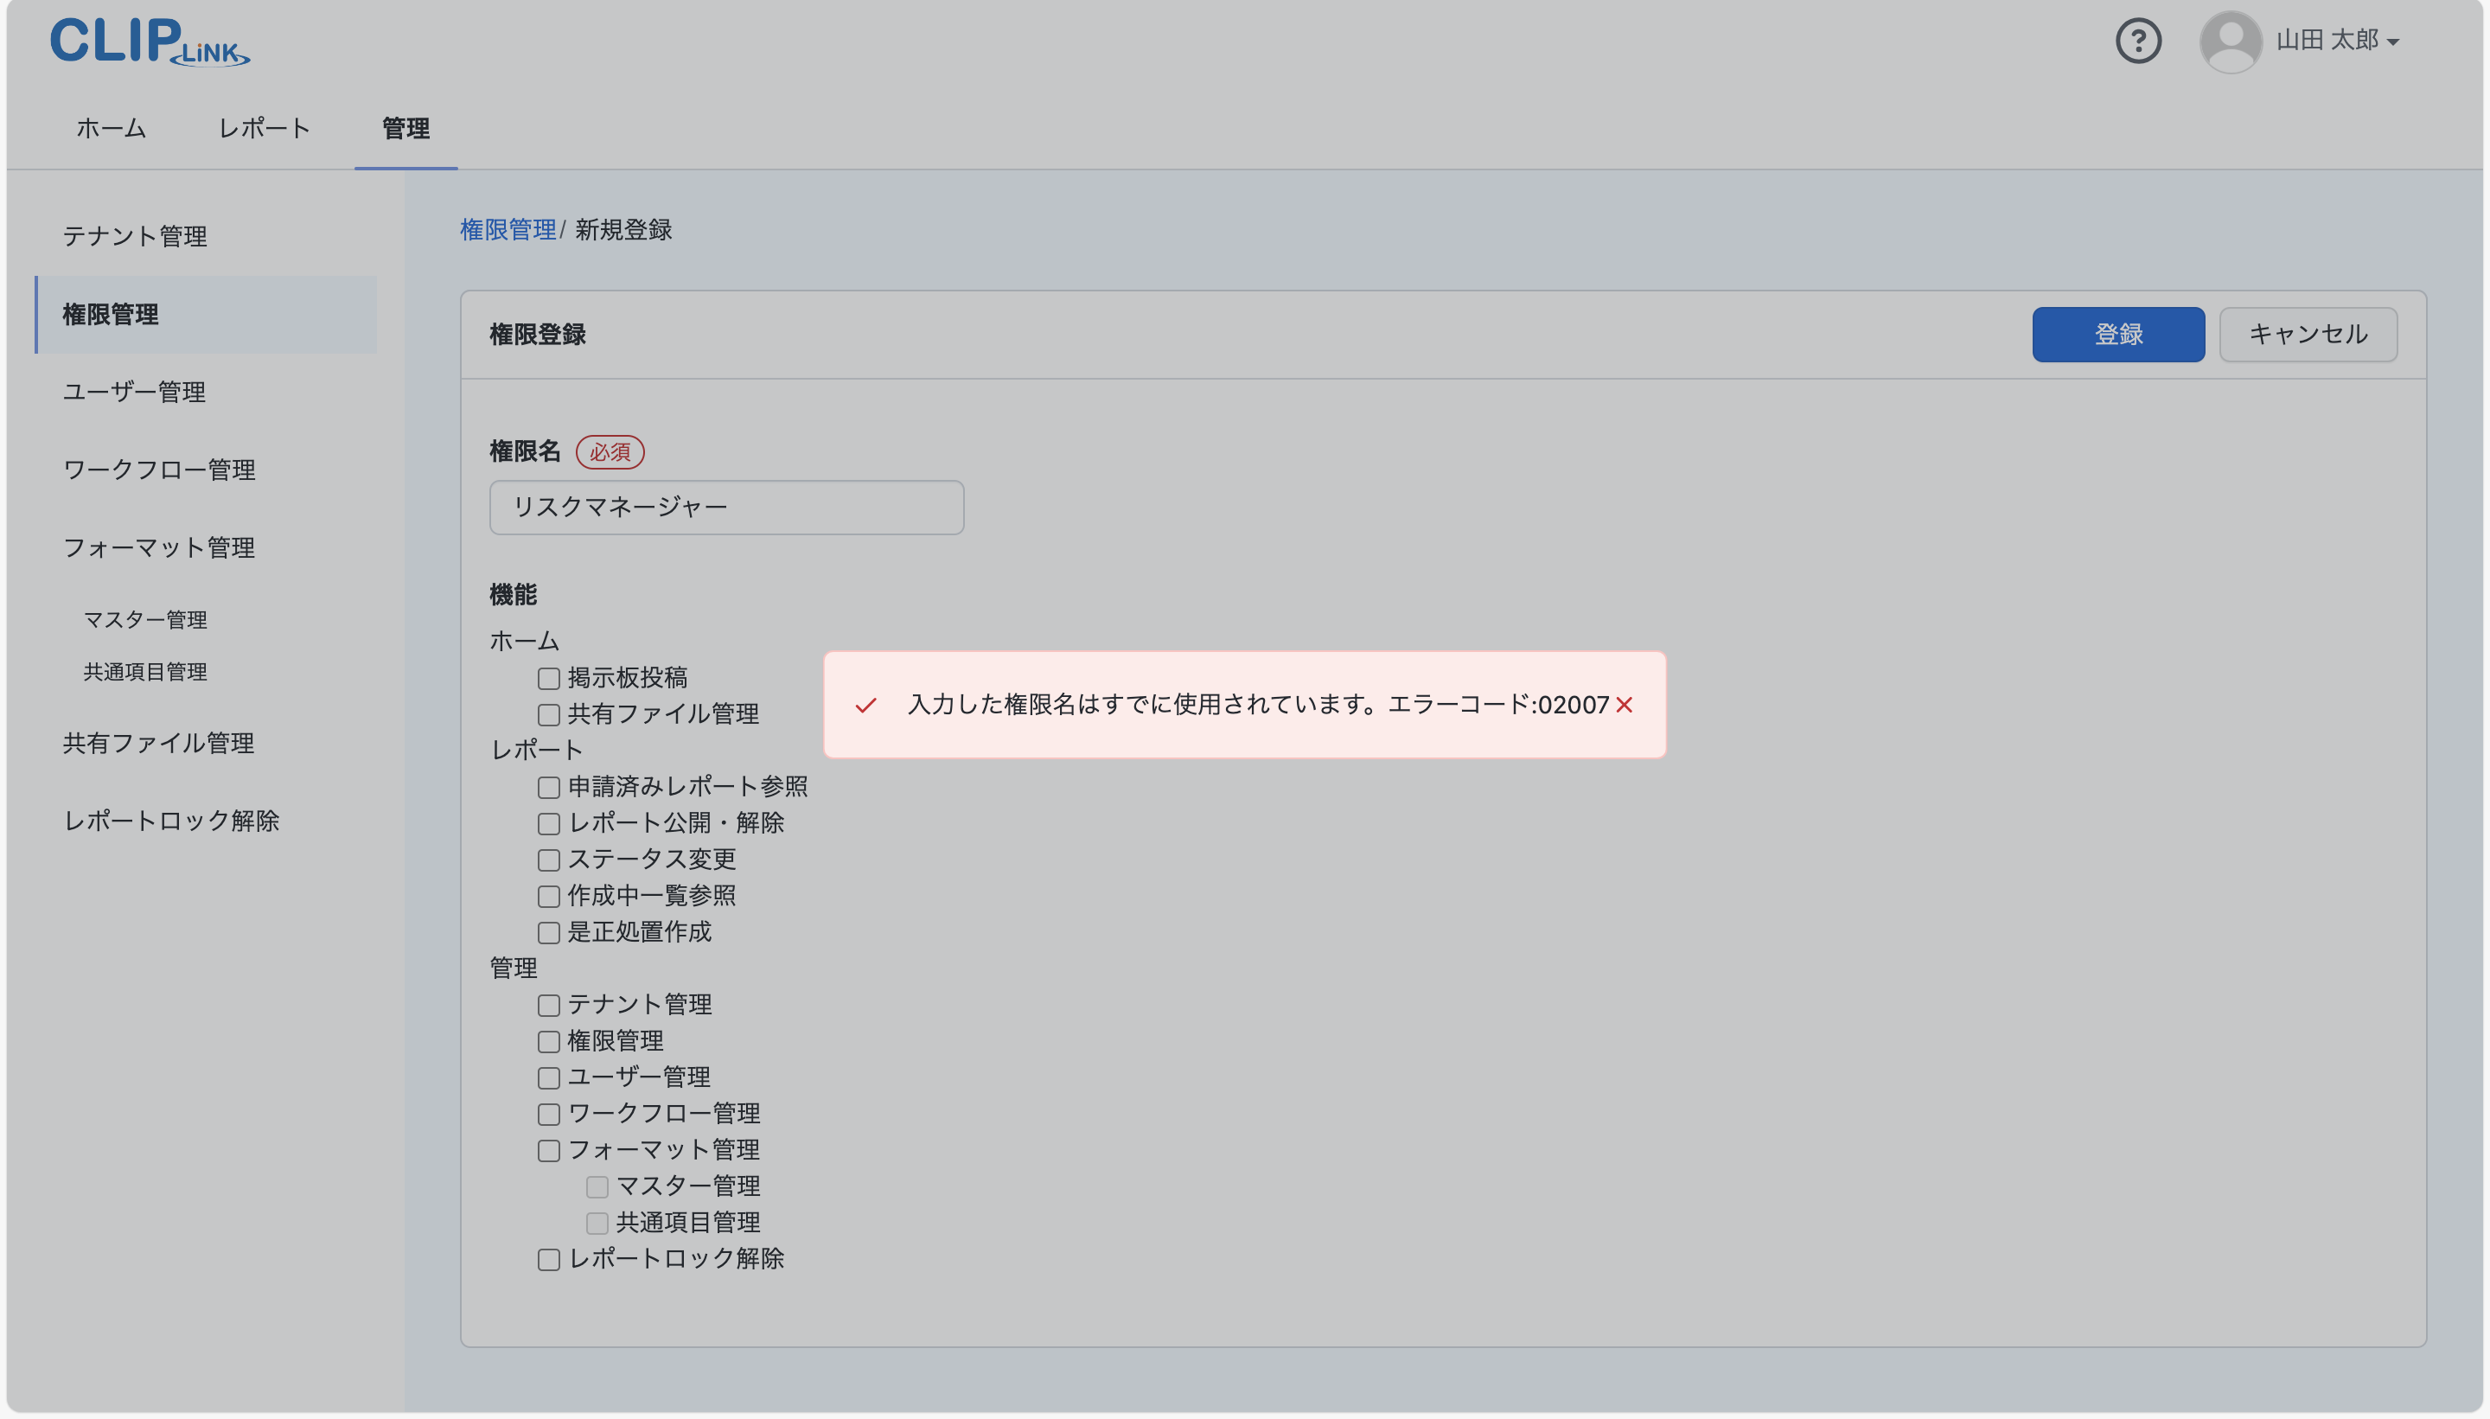The image size is (2490, 1419).
Task: Check the フォーマット管理 checkbox
Action: coord(549,1150)
